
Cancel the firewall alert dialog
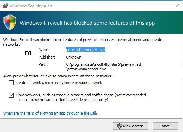165,126
